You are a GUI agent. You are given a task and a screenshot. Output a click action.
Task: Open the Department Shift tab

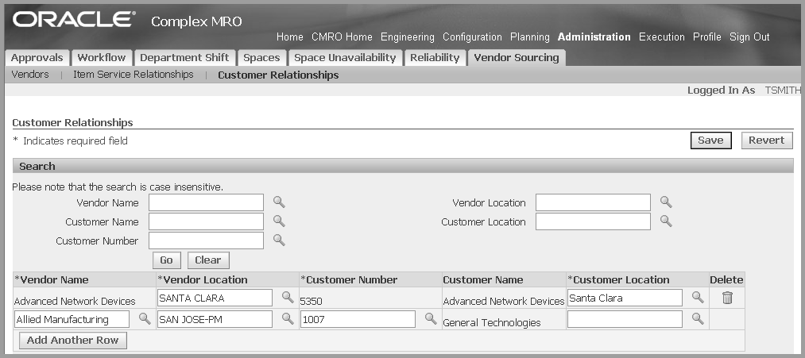tap(185, 57)
